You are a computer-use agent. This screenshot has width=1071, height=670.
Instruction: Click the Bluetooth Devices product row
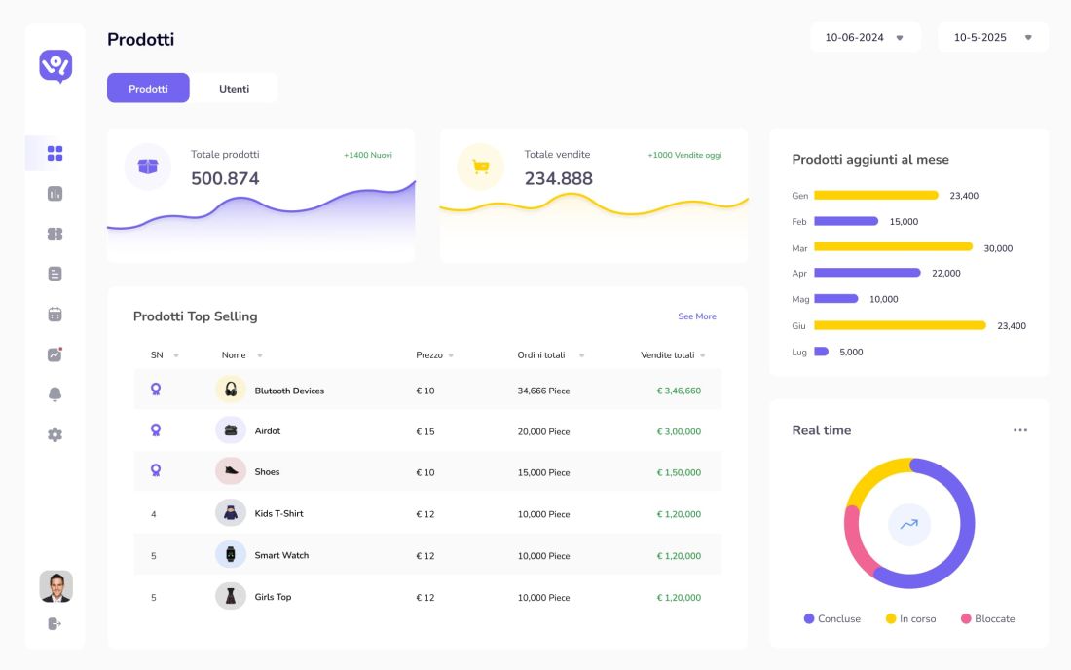pyautogui.click(x=289, y=391)
